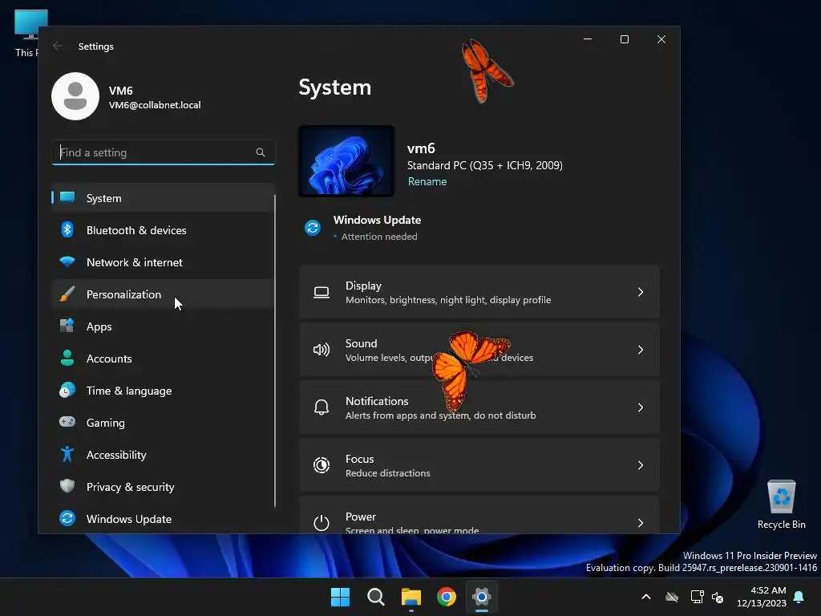
Task: Open the Apps section
Action: pos(163,326)
